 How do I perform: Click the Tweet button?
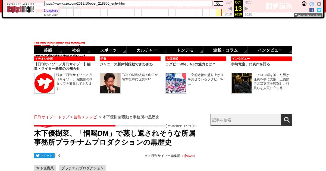(44, 156)
